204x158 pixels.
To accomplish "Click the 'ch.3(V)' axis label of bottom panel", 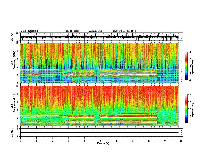I will (x=12, y=132).
